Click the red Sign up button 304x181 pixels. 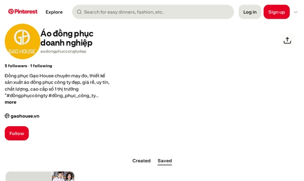click(277, 12)
